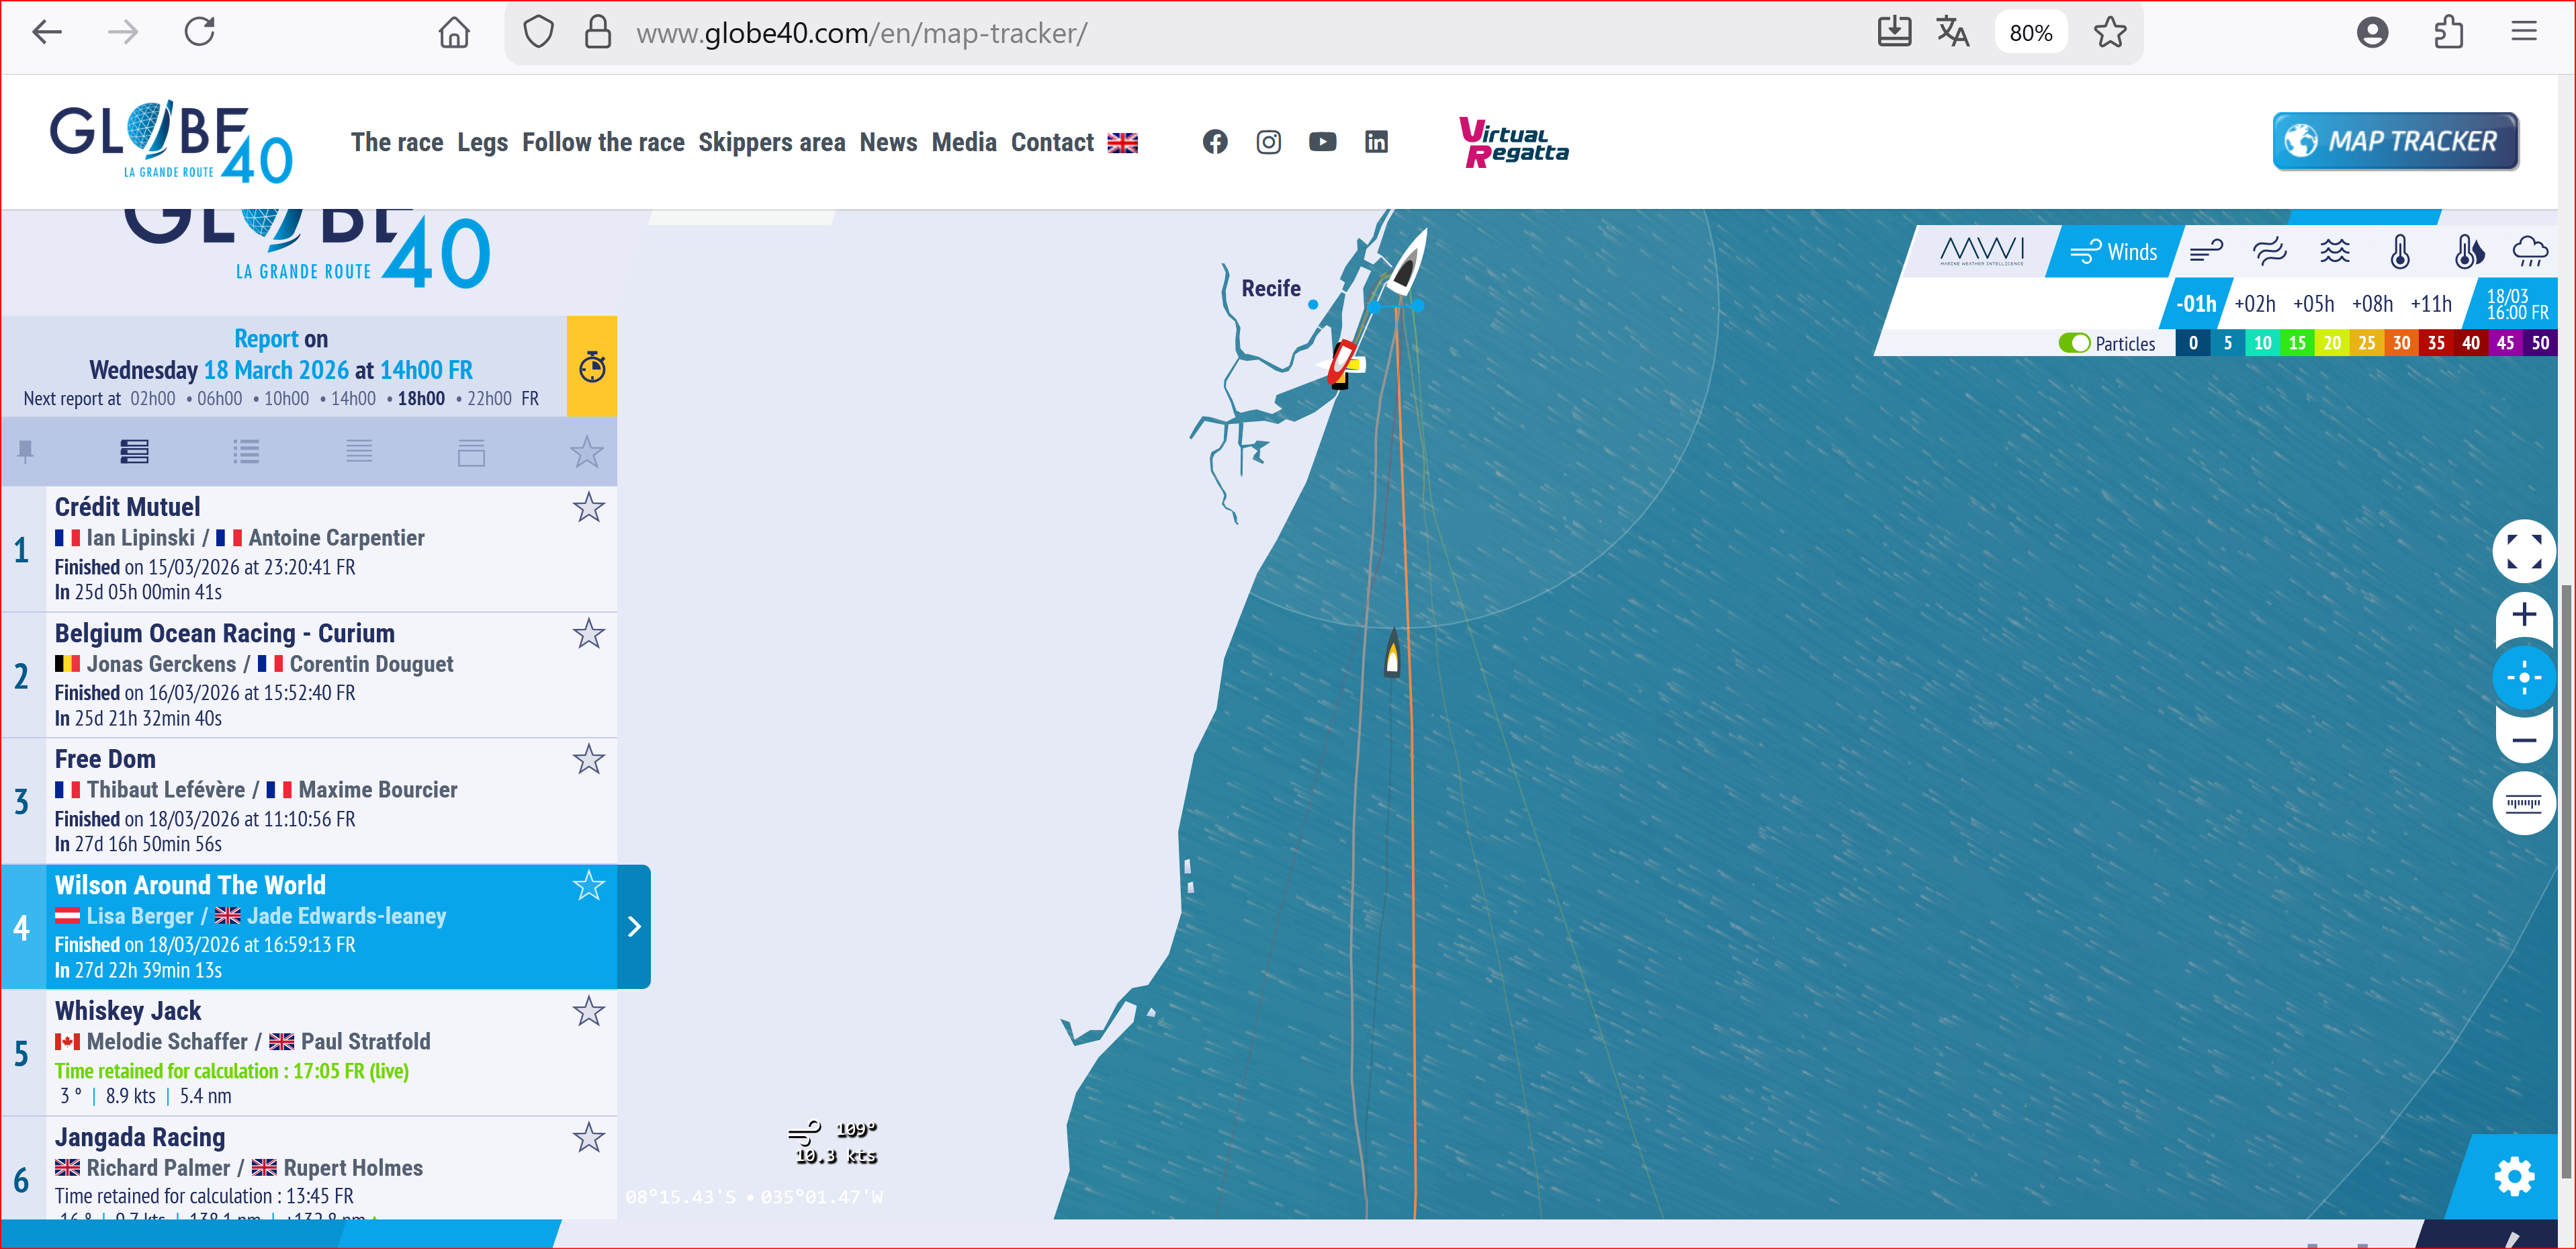Open the language flag selector

point(1122,143)
